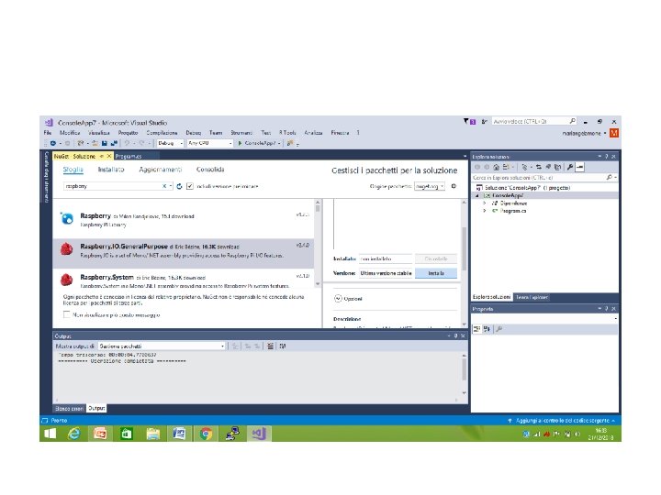Collapse the ConsoleApp7 project node
Image resolution: width=661 pixels, height=495 pixels.
click(477, 196)
